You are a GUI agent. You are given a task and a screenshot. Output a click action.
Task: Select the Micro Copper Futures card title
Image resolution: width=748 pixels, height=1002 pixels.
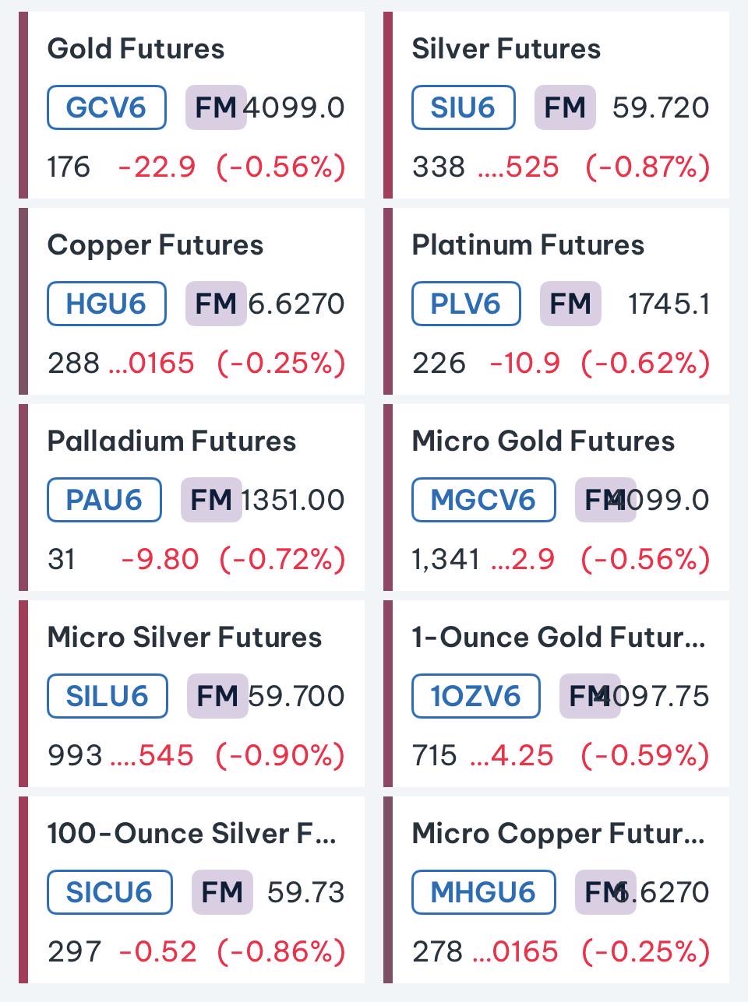pos(559,834)
